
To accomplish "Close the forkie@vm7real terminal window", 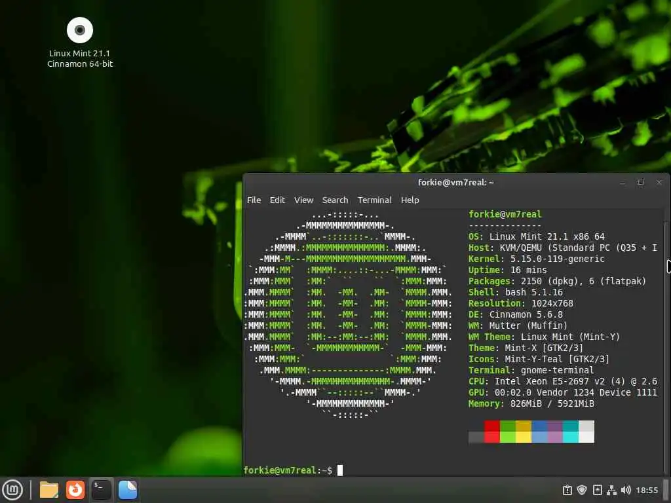I will (x=659, y=183).
